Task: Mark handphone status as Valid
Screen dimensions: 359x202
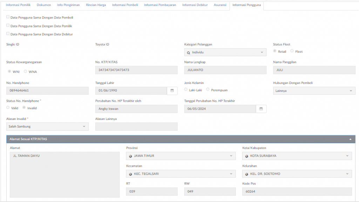Action: click(x=8, y=108)
